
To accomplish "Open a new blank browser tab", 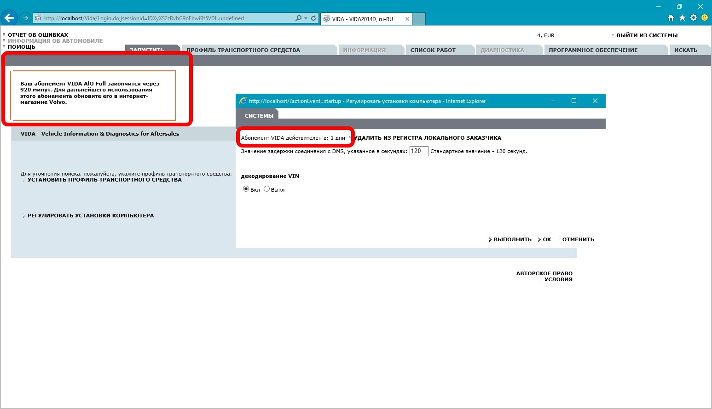I will coord(418,19).
